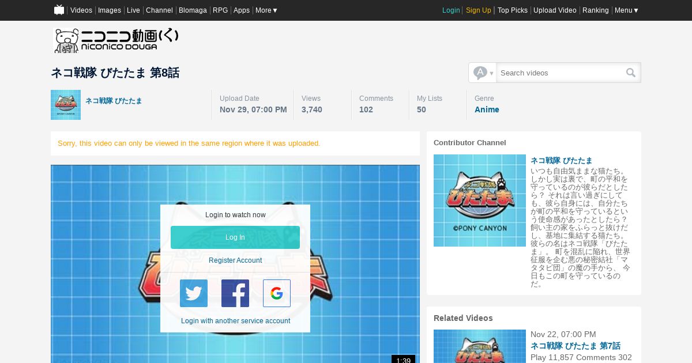Log in with Twitter icon
The height and width of the screenshot is (363, 692).
coord(194,293)
